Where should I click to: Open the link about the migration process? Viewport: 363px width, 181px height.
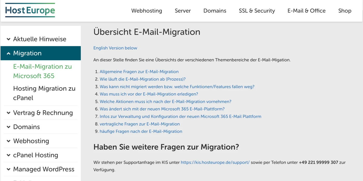pyautogui.click(x=142, y=79)
